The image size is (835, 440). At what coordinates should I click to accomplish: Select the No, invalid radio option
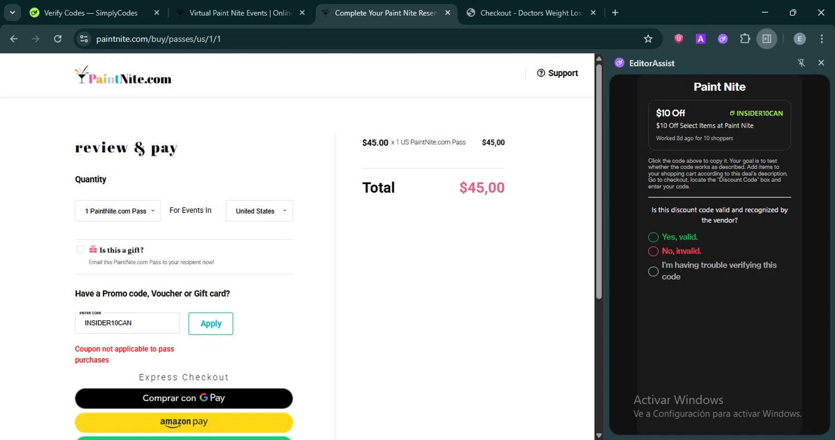pyautogui.click(x=654, y=251)
